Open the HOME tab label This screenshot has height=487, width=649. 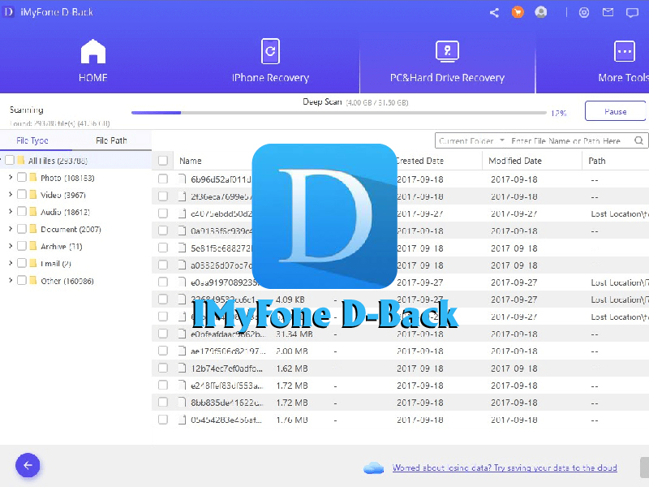(x=93, y=78)
